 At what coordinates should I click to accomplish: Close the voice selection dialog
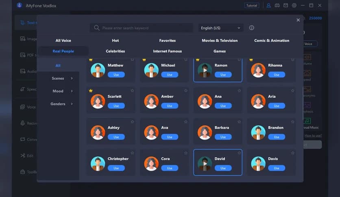coord(298,20)
